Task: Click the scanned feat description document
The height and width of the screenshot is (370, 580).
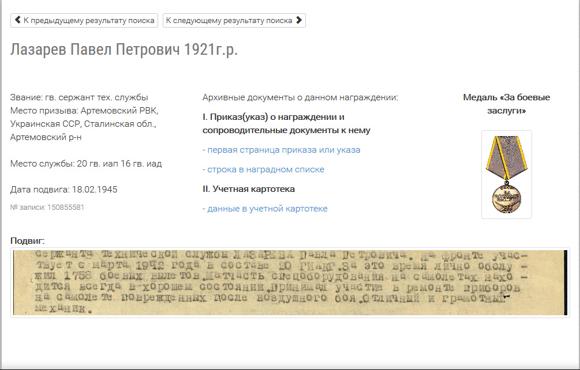Action: (290, 282)
